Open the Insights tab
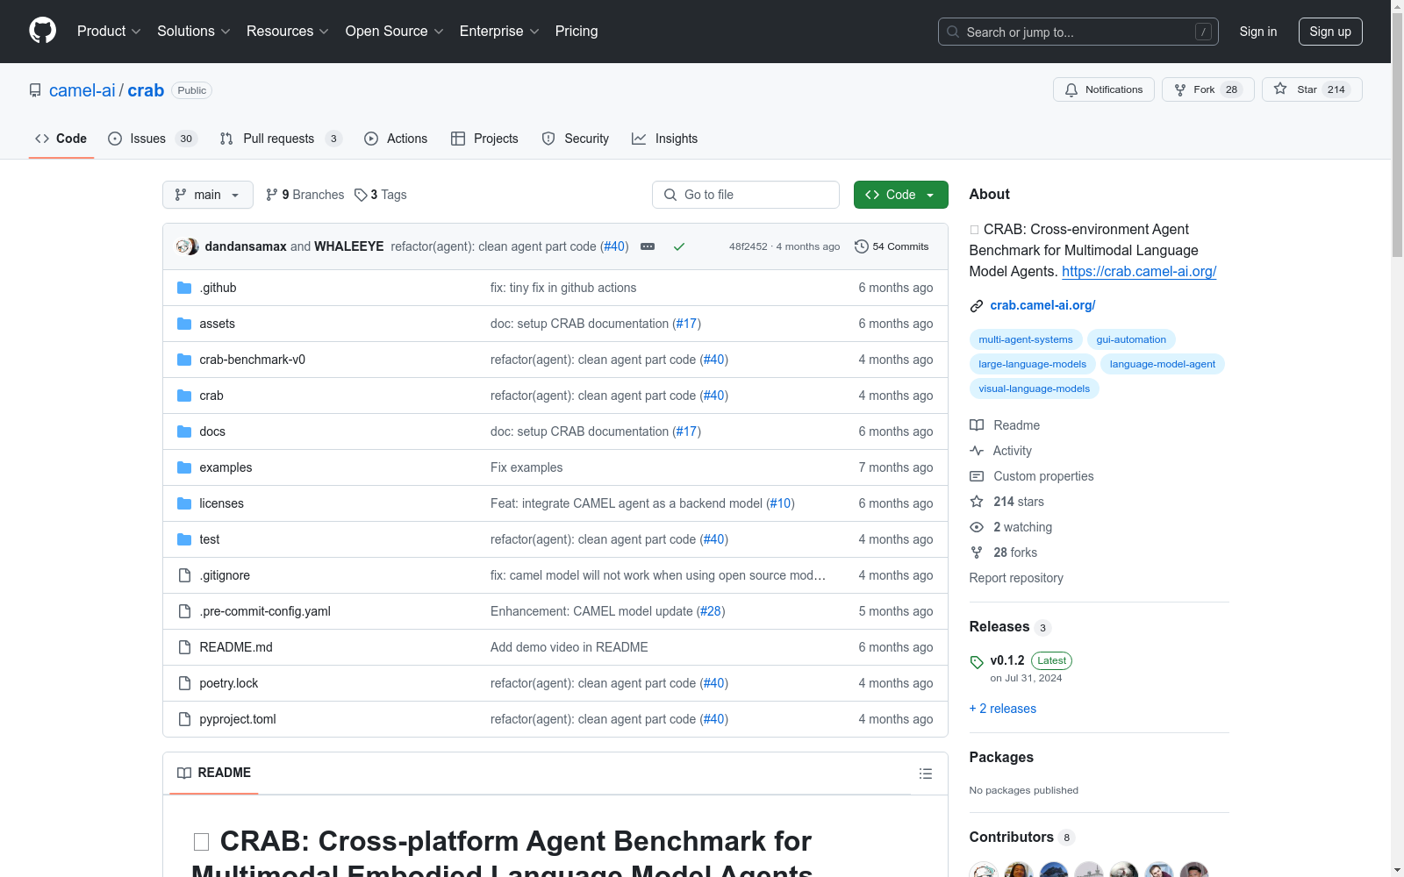The image size is (1404, 877). pyautogui.click(x=665, y=139)
